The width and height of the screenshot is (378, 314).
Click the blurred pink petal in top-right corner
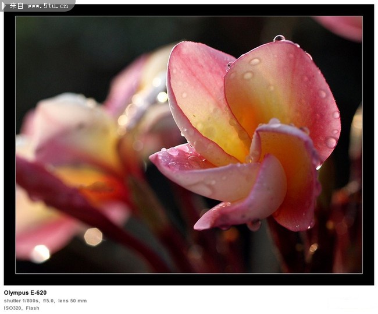[x=343, y=26]
